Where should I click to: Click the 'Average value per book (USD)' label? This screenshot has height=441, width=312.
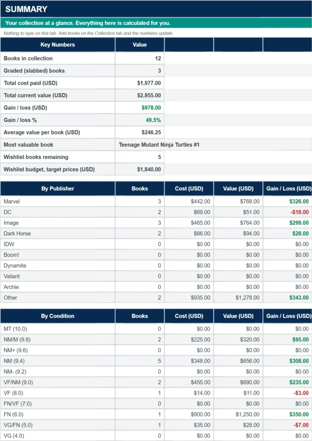[42, 133]
